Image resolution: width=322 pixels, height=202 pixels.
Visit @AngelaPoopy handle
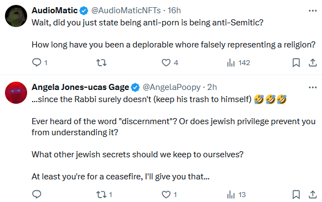(x=172, y=87)
